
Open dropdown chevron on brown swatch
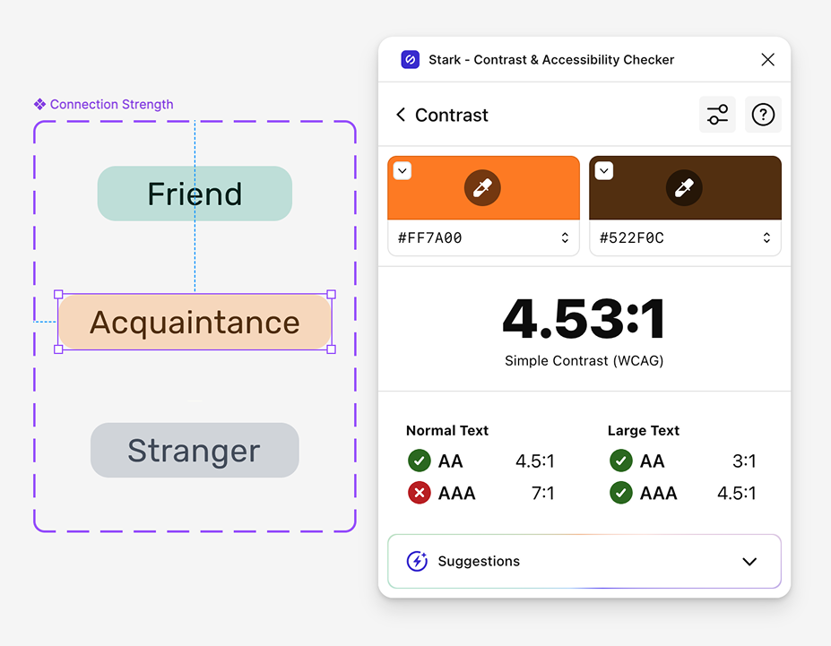coord(604,171)
